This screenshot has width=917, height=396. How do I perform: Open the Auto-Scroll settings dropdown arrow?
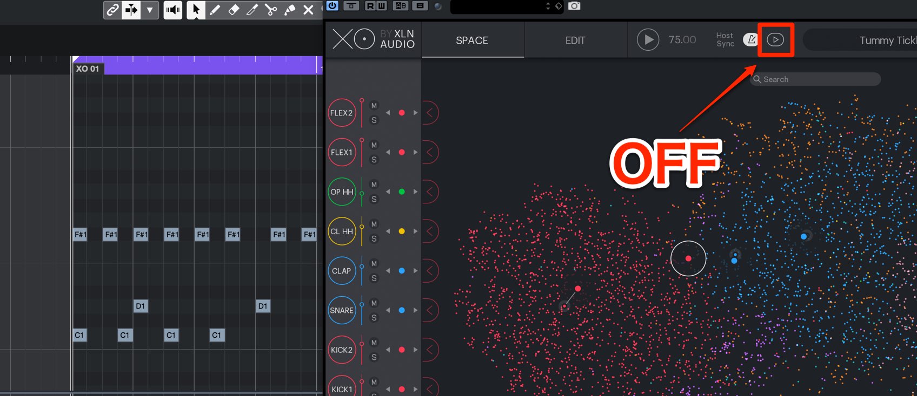point(150,10)
